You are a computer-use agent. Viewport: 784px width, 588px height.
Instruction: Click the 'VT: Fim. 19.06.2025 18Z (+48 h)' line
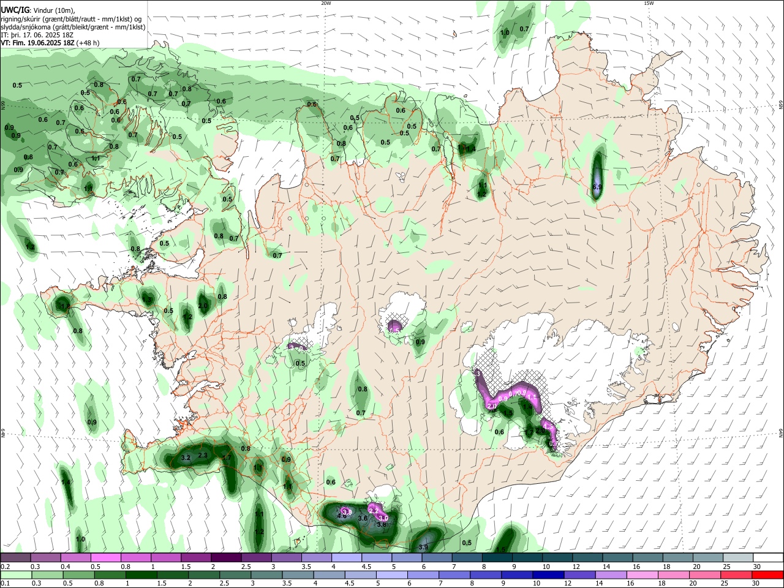pos(50,43)
